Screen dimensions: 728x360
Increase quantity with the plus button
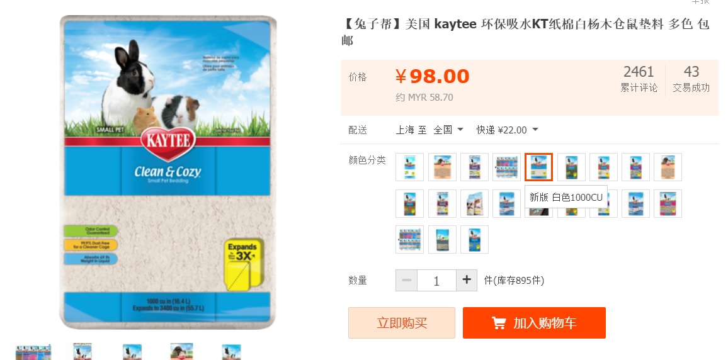coord(467,280)
